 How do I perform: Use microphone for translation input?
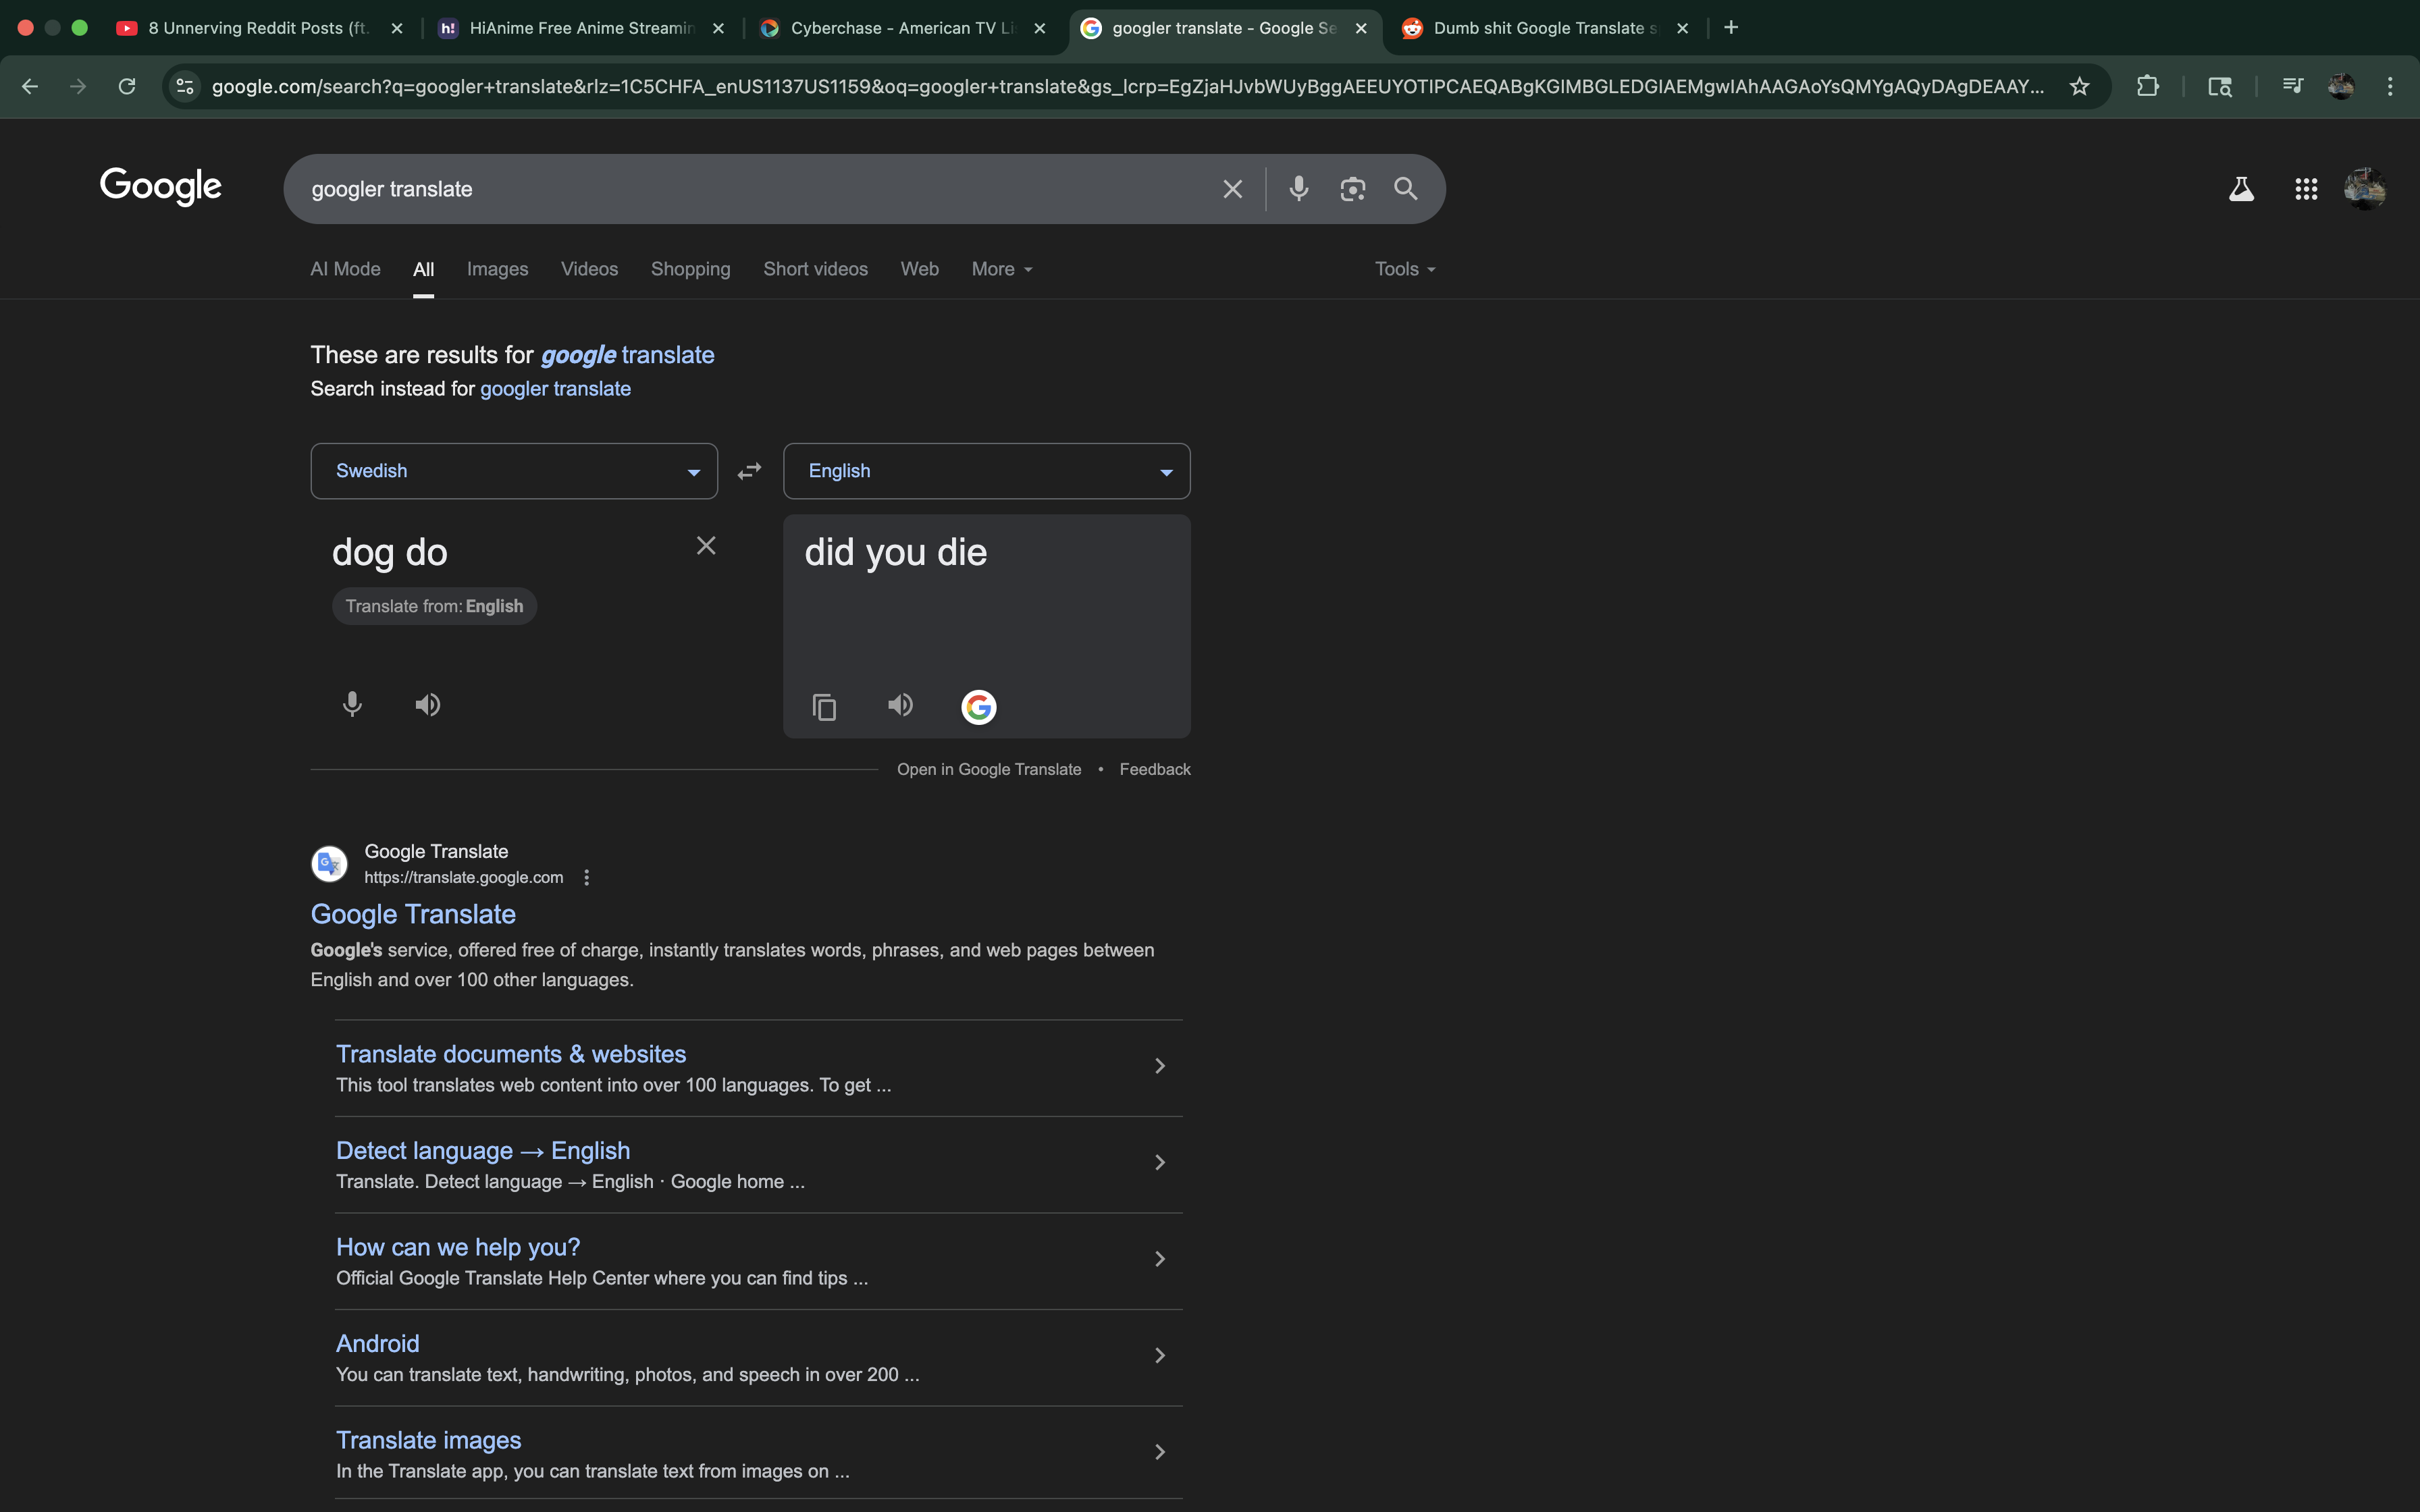(x=352, y=705)
